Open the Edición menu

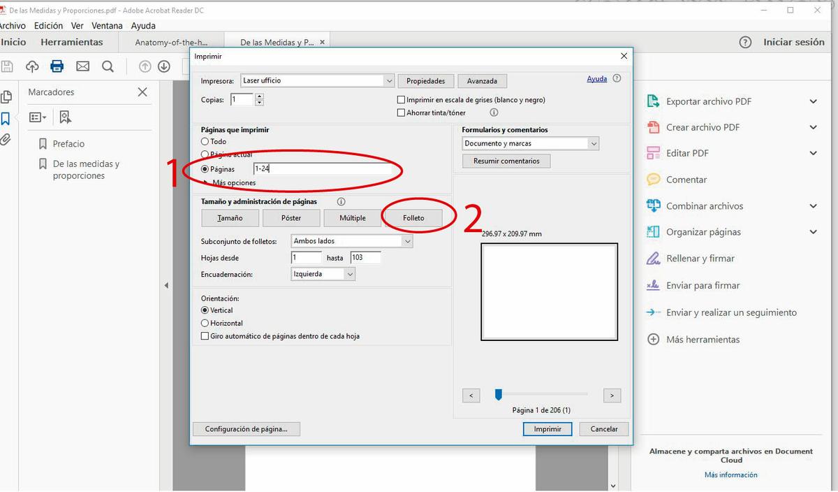pyautogui.click(x=48, y=26)
